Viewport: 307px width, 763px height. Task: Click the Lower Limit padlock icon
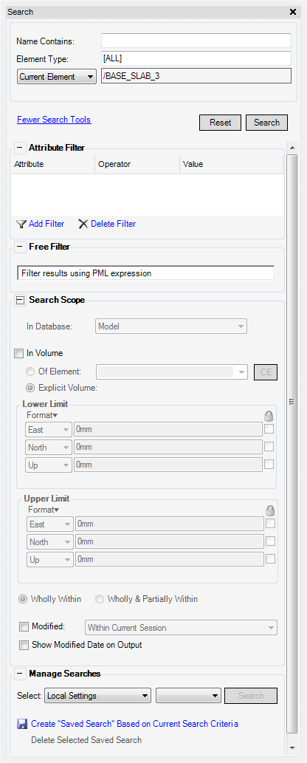(x=268, y=416)
